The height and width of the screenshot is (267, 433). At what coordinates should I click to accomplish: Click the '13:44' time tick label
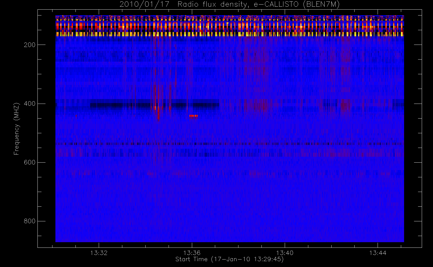point(378,253)
